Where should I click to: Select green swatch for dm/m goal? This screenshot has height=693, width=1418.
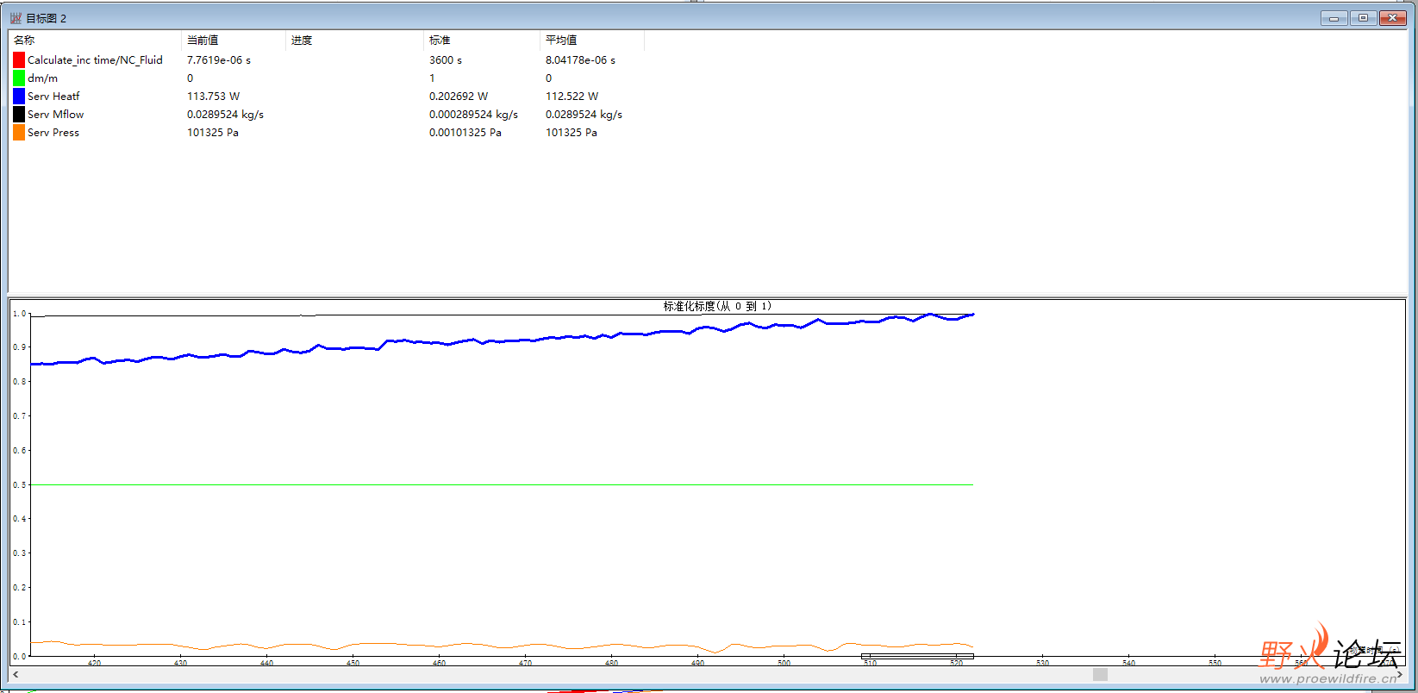tap(19, 78)
